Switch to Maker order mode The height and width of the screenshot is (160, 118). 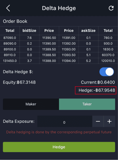click(31, 104)
